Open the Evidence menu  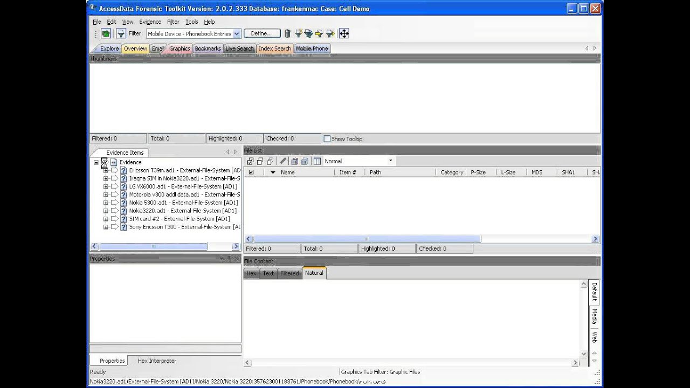(150, 22)
